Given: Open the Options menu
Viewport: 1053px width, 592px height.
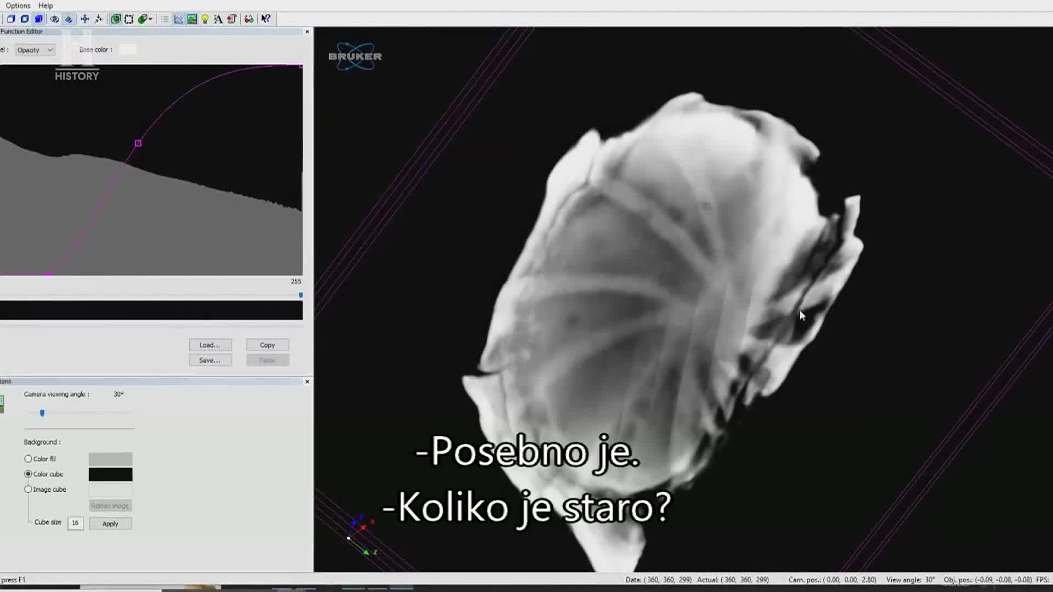Looking at the screenshot, I should coord(18,5).
